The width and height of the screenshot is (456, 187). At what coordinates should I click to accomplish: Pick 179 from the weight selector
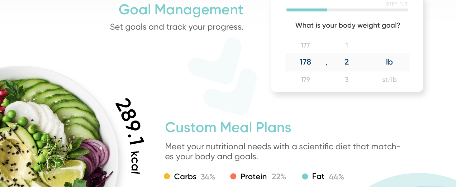(306, 79)
